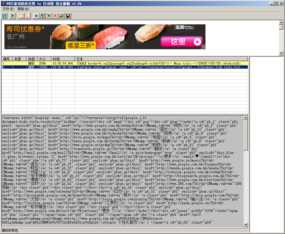285x234 pixels.
Task: Sort by the 类型 column header
Action: click(x=32, y=59)
